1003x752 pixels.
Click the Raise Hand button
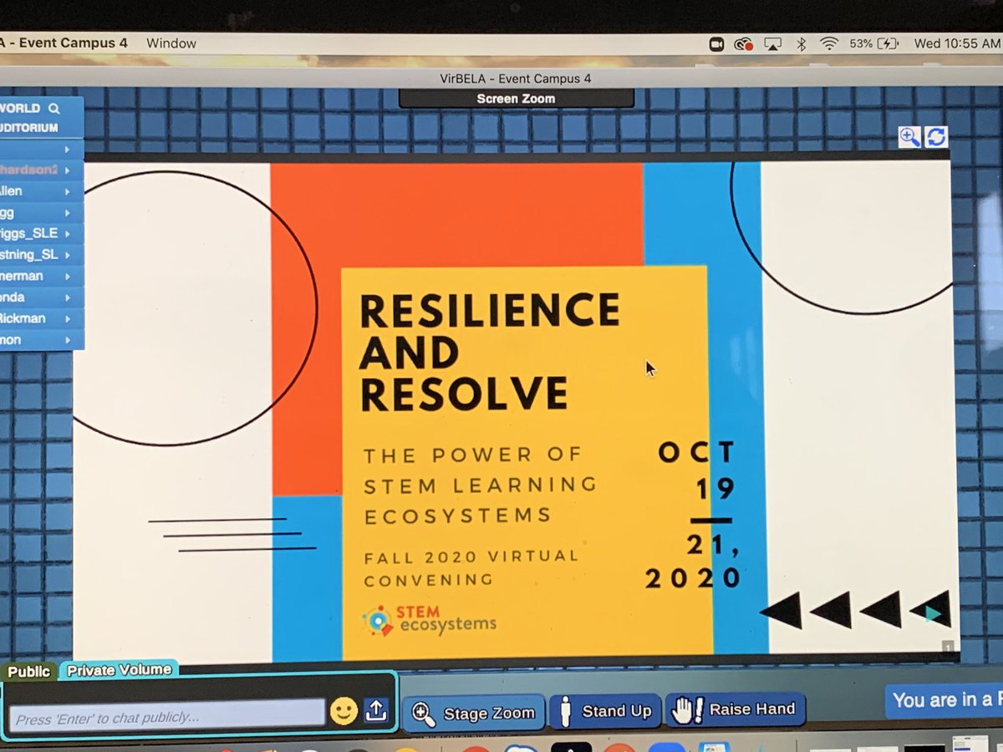click(736, 709)
